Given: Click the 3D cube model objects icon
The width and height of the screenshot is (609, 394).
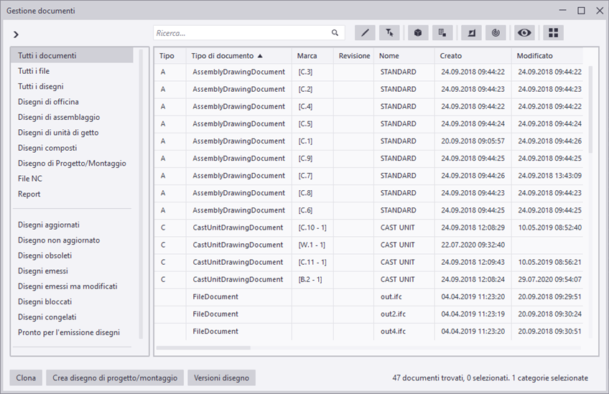Looking at the screenshot, I should (418, 33).
